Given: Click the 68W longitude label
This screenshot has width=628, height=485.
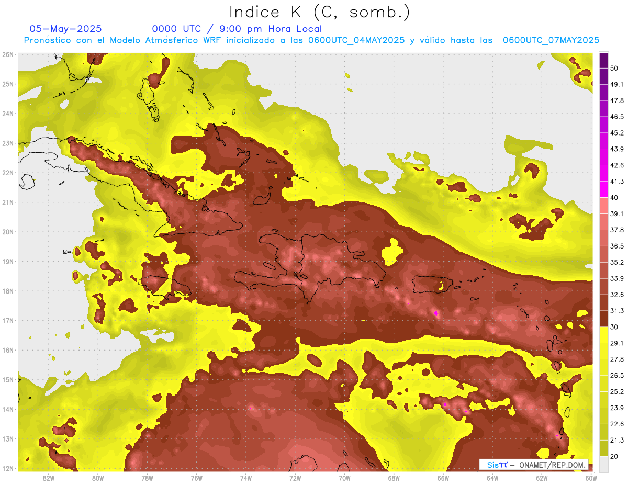Looking at the screenshot, I should pyautogui.click(x=394, y=478).
